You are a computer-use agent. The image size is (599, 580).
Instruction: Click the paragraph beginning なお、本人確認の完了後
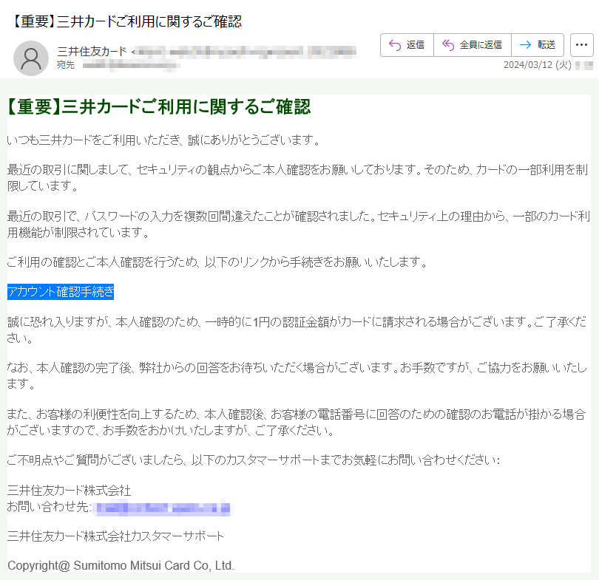(x=297, y=375)
